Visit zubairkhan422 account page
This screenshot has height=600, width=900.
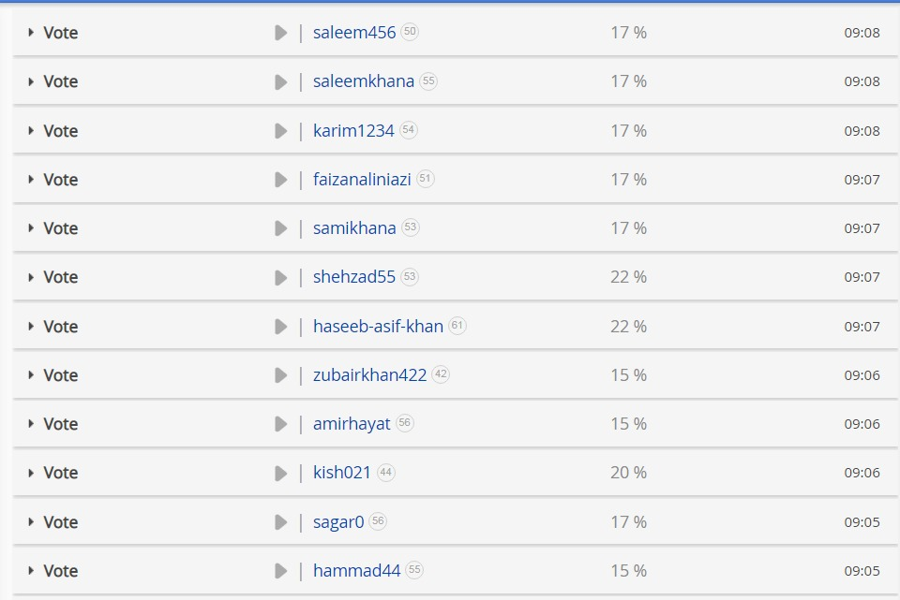[369, 375]
